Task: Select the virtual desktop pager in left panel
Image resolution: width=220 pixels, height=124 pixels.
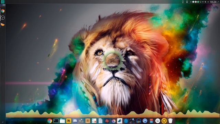Action: pyautogui.click(x=3, y=5)
